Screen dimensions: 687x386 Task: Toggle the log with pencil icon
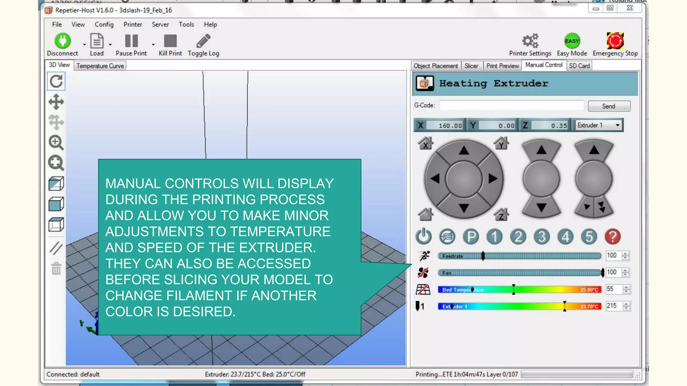203,41
